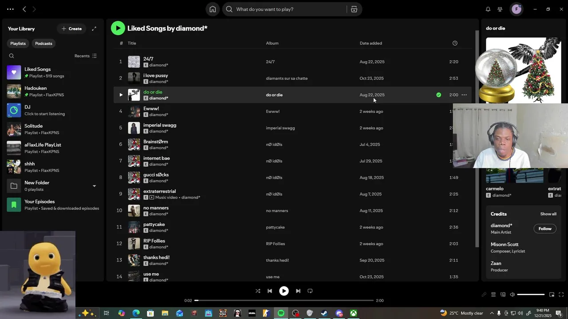The height and width of the screenshot is (319, 568).
Task: Open the Queue icon
Action: (x=493, y=295)
